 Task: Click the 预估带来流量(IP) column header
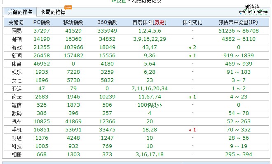click(x=238, y=22)
